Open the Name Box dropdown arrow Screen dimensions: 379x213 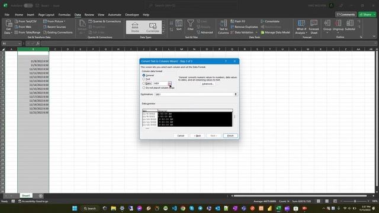[19, 44]
